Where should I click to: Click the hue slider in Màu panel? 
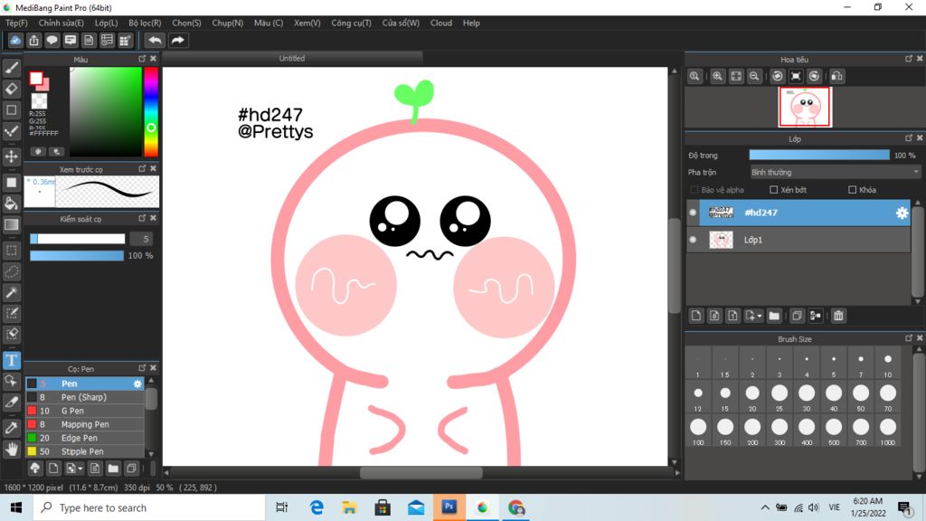point(151,111)
